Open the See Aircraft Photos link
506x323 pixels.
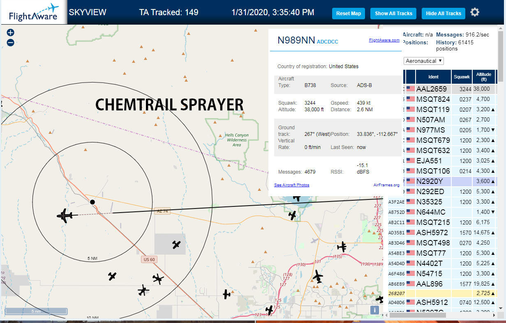291,185
